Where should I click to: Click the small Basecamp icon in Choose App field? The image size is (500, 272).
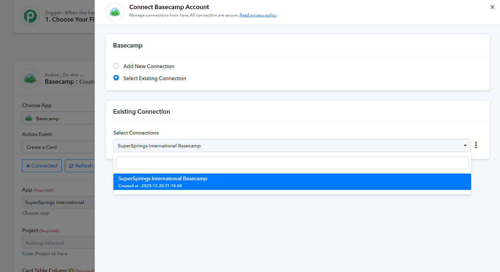(x=29, y=118)
